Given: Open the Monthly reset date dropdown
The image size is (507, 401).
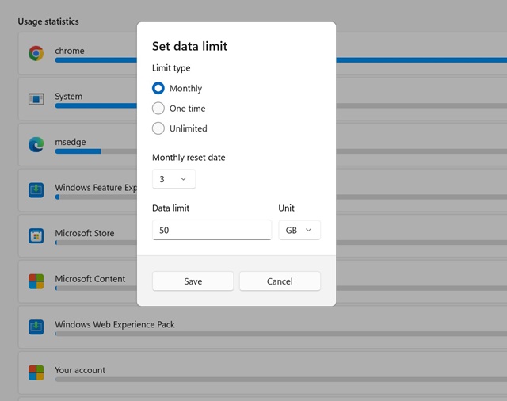Looking at the screenshot, I should (x=173, y=179).
